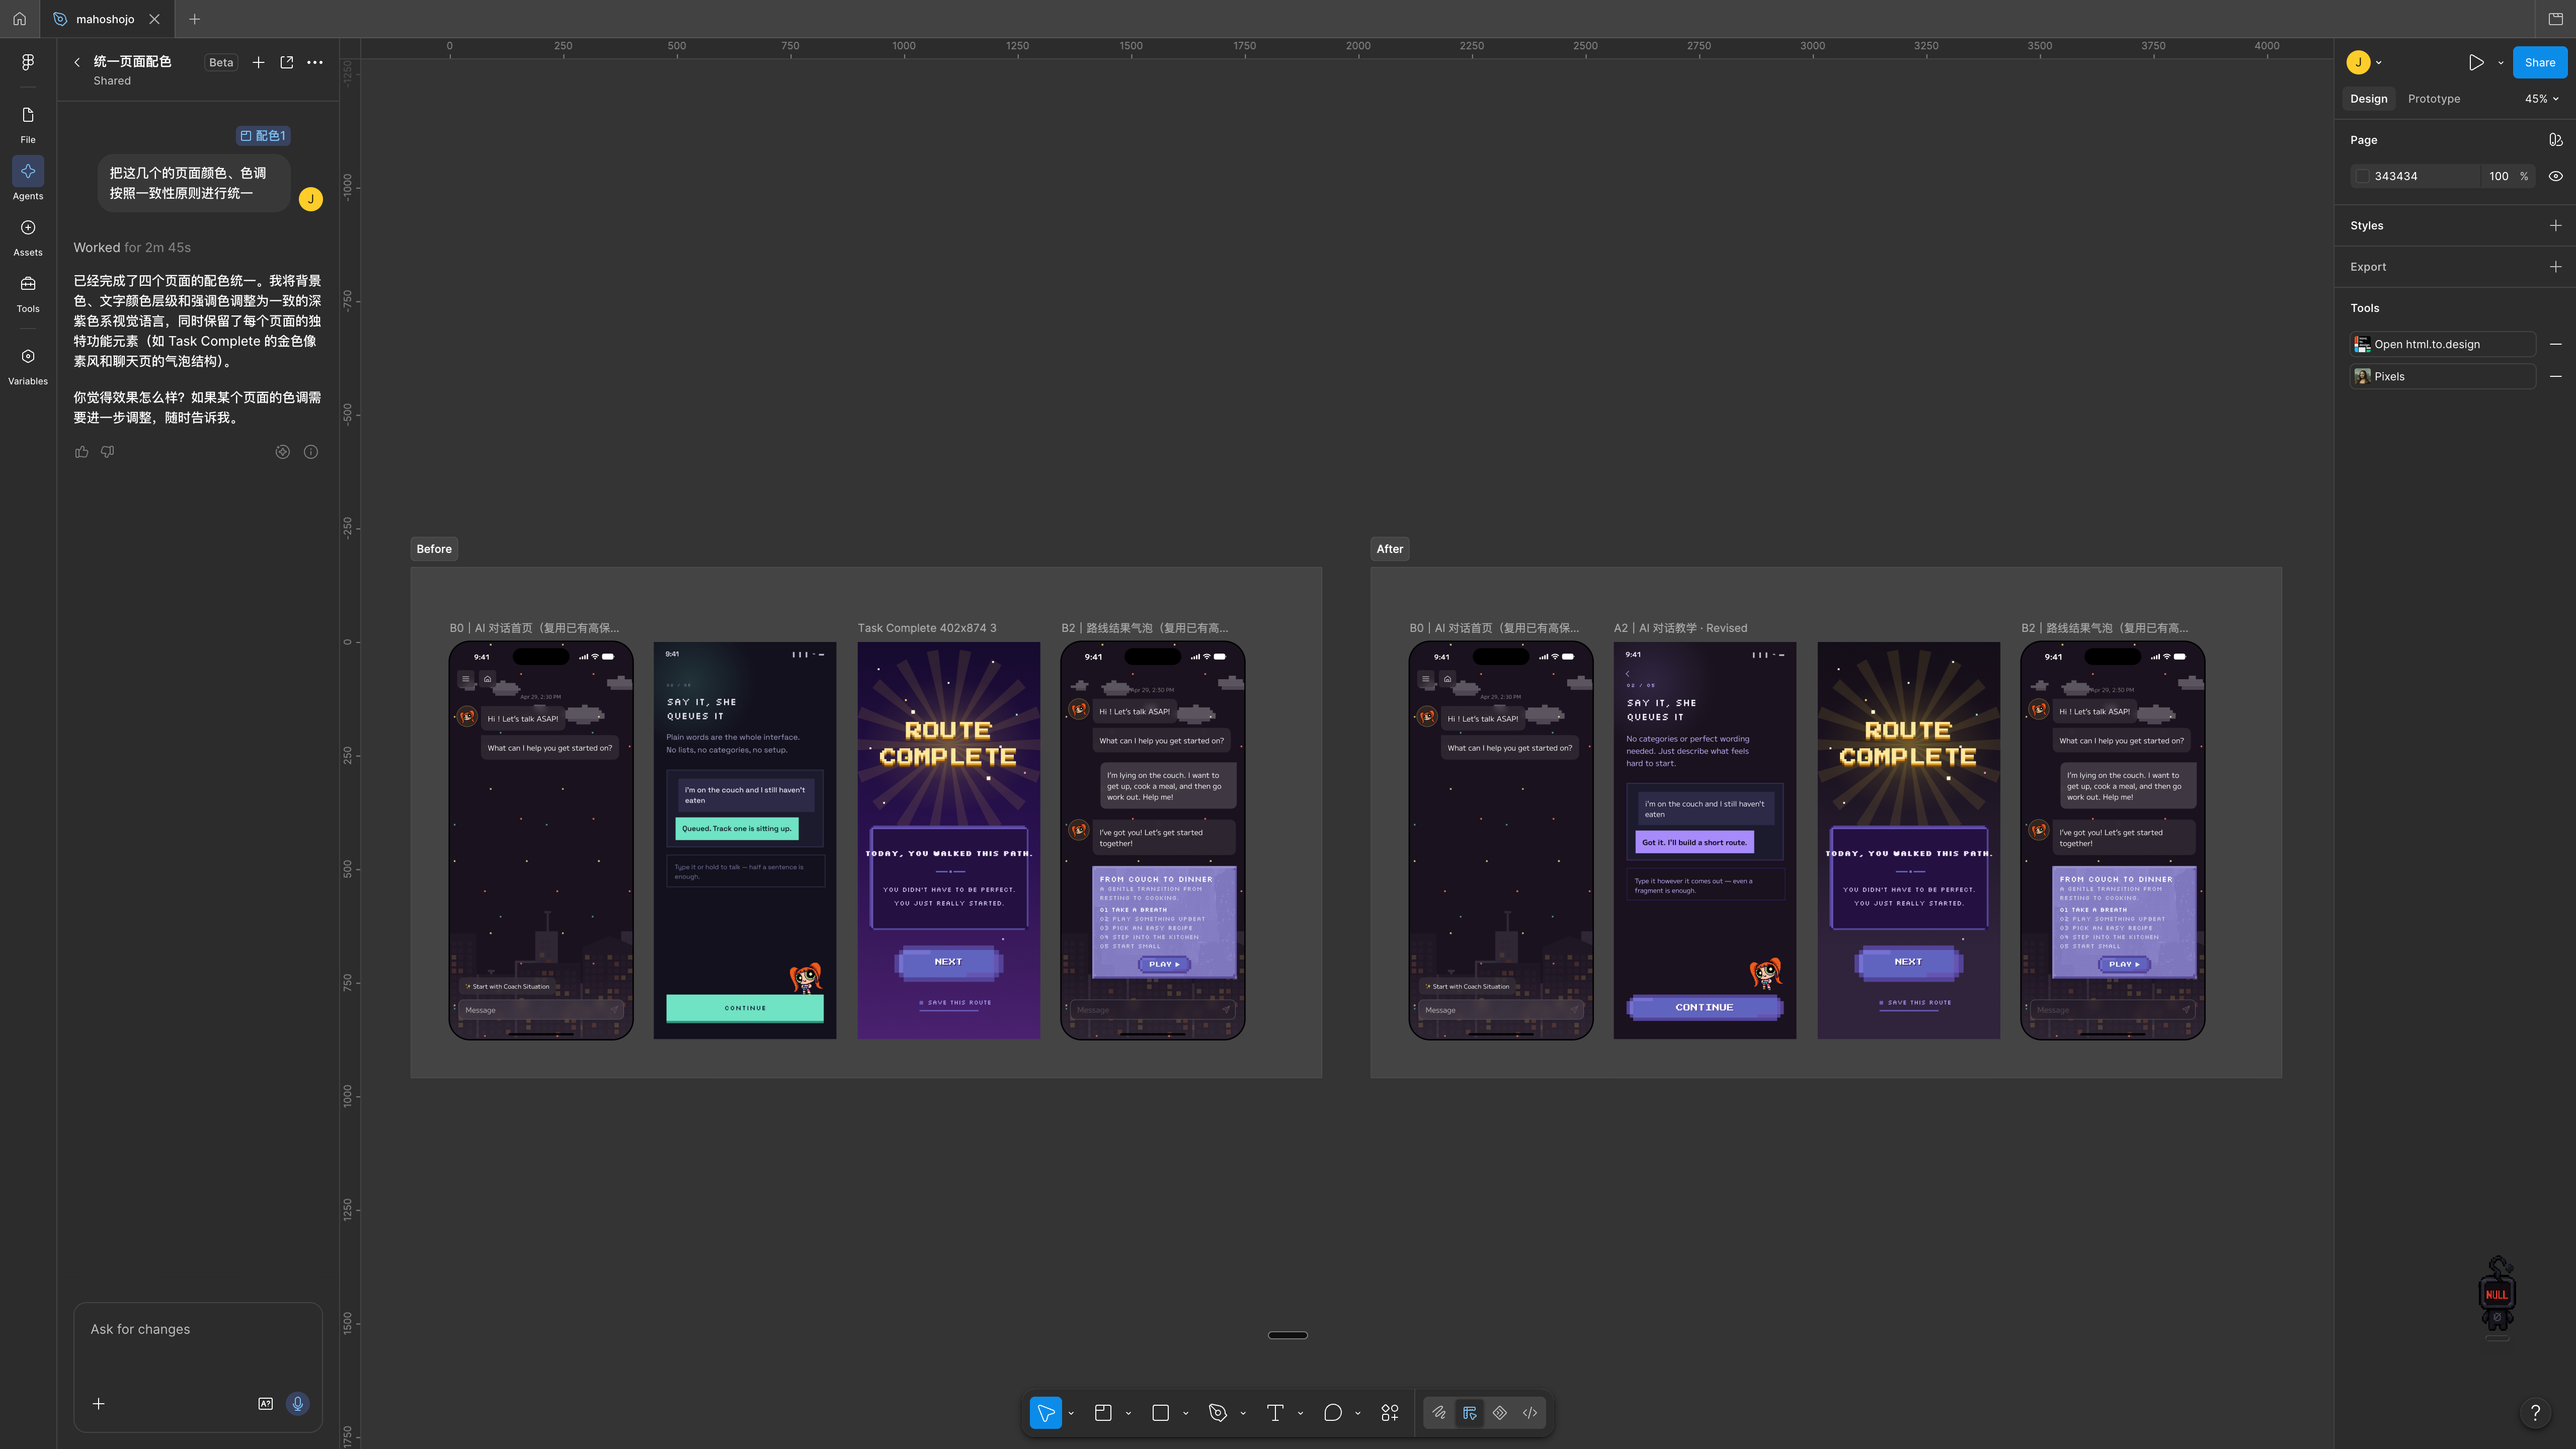Open a new tab with the plus
This screenshot has width=2576, height=1449.
194,19
